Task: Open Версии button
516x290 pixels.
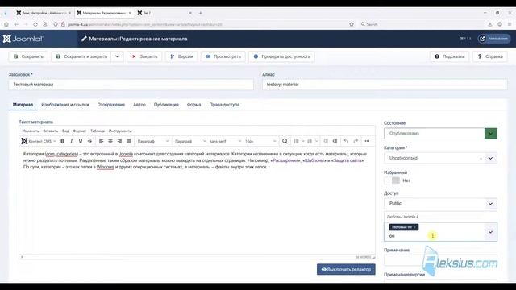Action: [181, 56]
